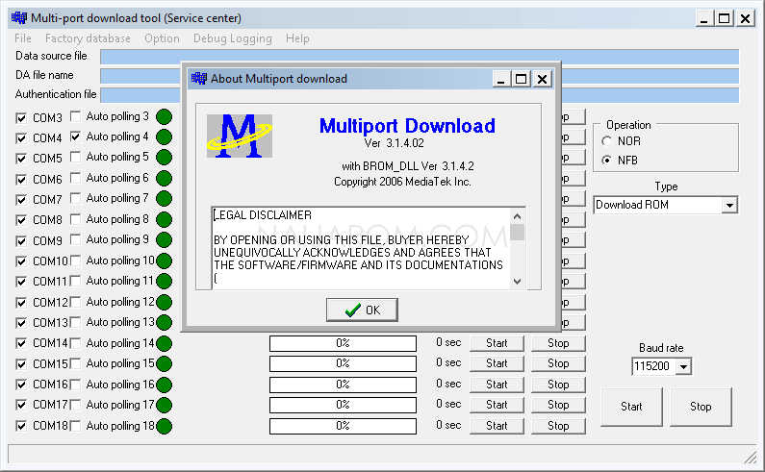Maximize the About Multiport download dialog
The image size is (765, 472).
521,79
